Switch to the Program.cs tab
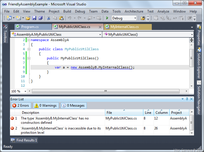The height and width of the screenshot is (152, 204). pyautogui.click(x=33, y=27)
